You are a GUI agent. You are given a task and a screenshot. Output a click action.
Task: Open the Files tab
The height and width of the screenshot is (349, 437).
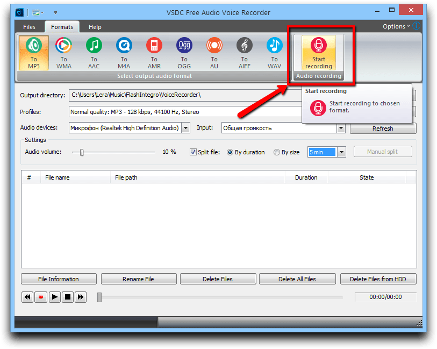(x=29, y=27)
